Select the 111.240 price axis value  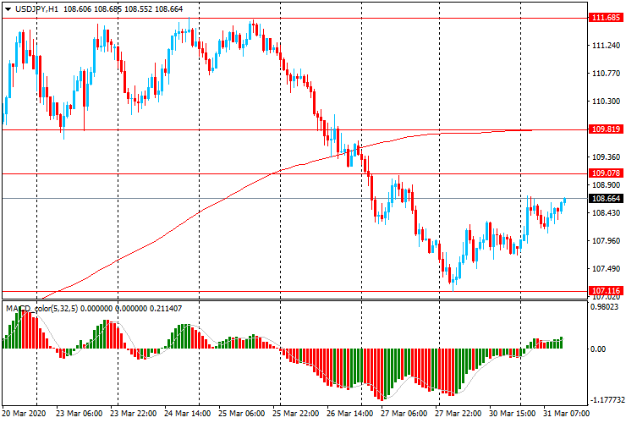pyautogui.click(x=606, y=46)
